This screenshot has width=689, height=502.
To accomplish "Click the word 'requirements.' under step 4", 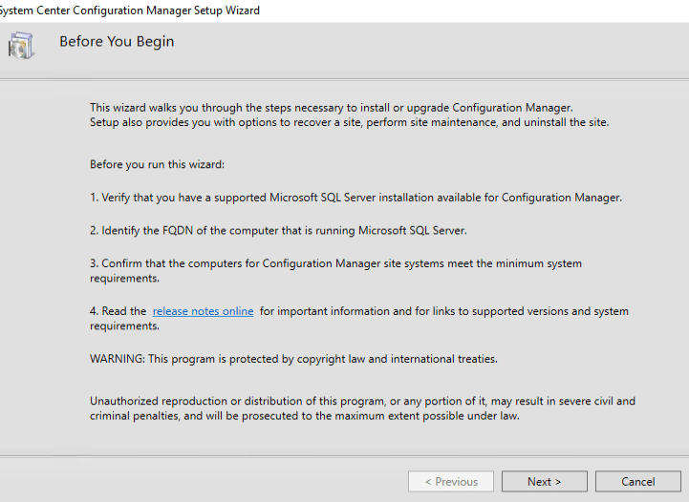I will [x=124, y=325].
